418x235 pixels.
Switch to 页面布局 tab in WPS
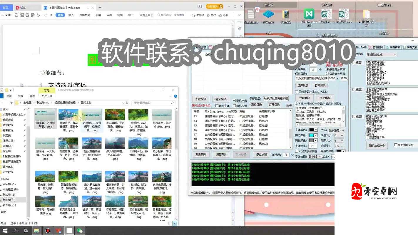[x=85, y=15]
